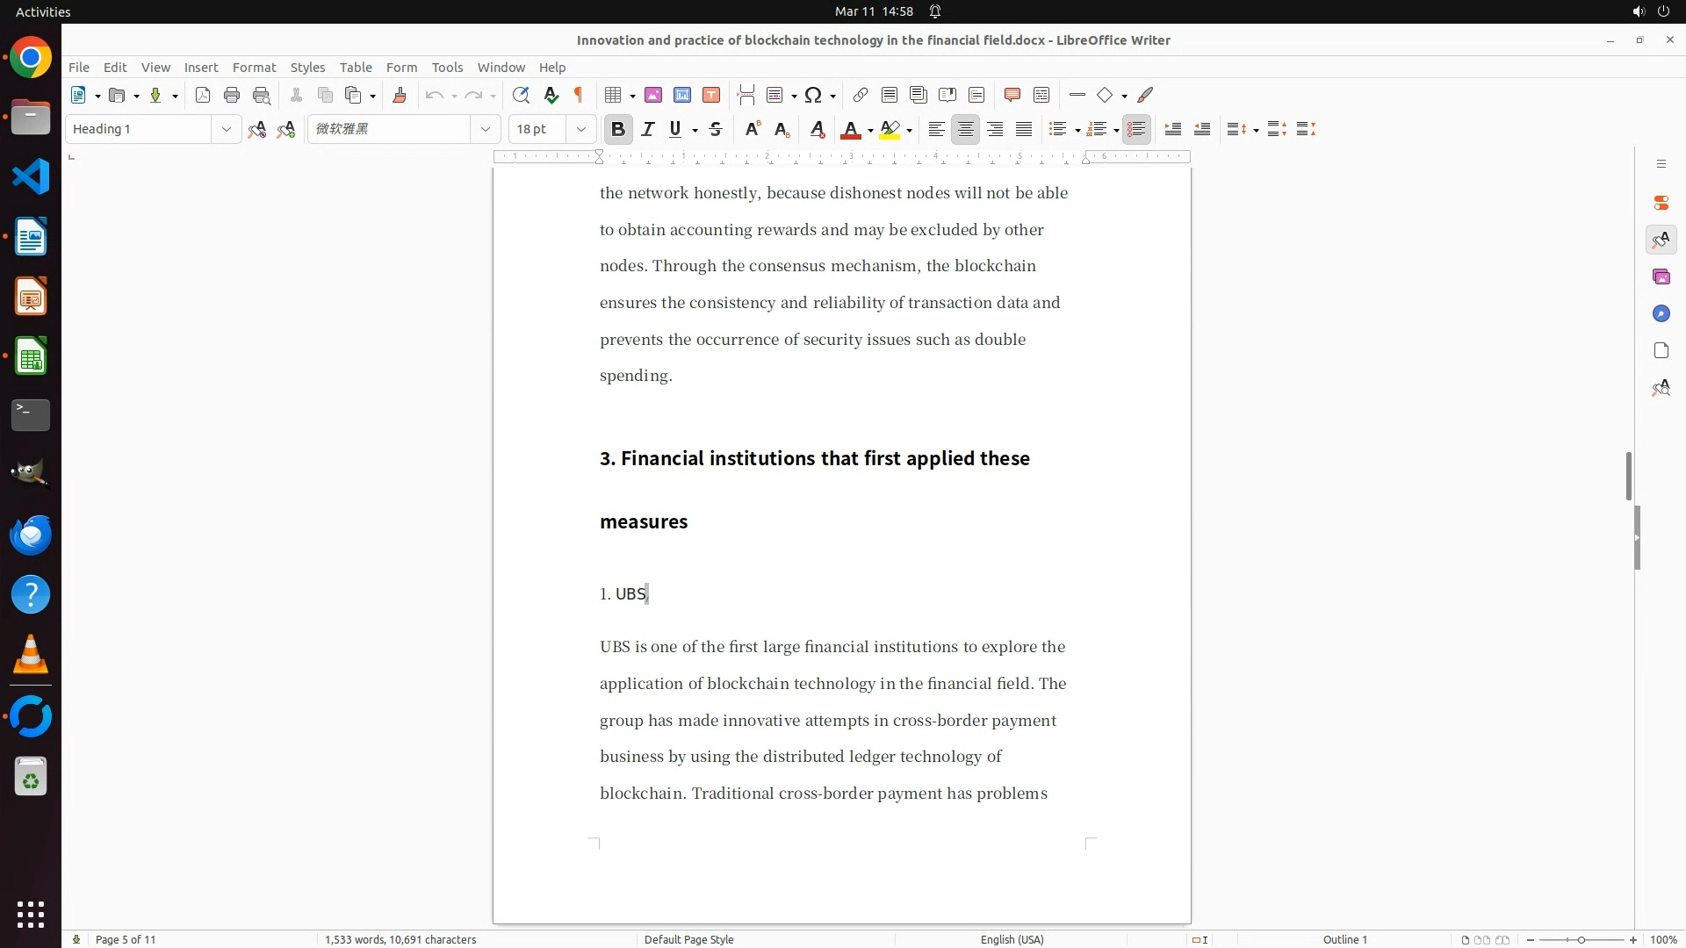Expand the font name dropdown
Image resolution: width=1686 pixels, height=948 pixels.
485,130
